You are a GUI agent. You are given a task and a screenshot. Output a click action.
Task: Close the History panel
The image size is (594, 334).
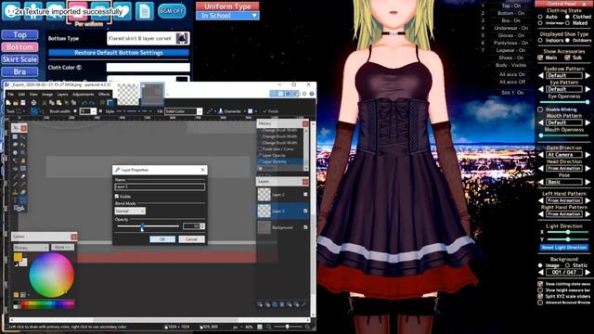pos(305,123)
